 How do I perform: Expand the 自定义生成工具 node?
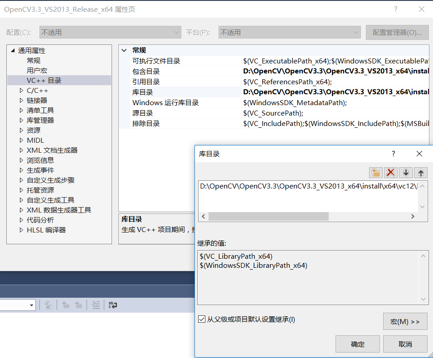click(x=21, y=200)
